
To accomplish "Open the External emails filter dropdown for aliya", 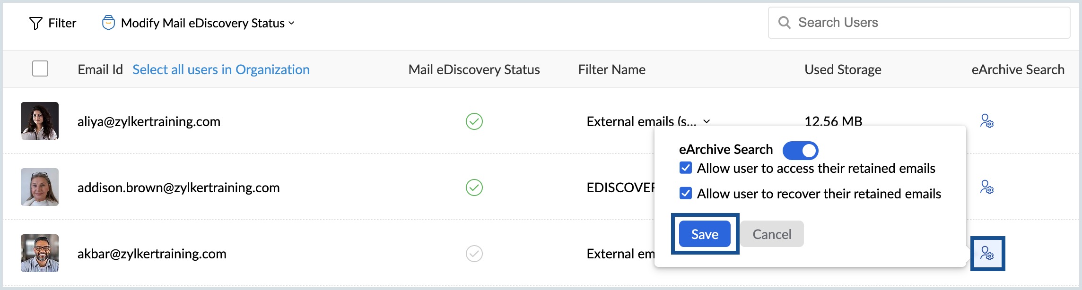I will tap(707, 121).
